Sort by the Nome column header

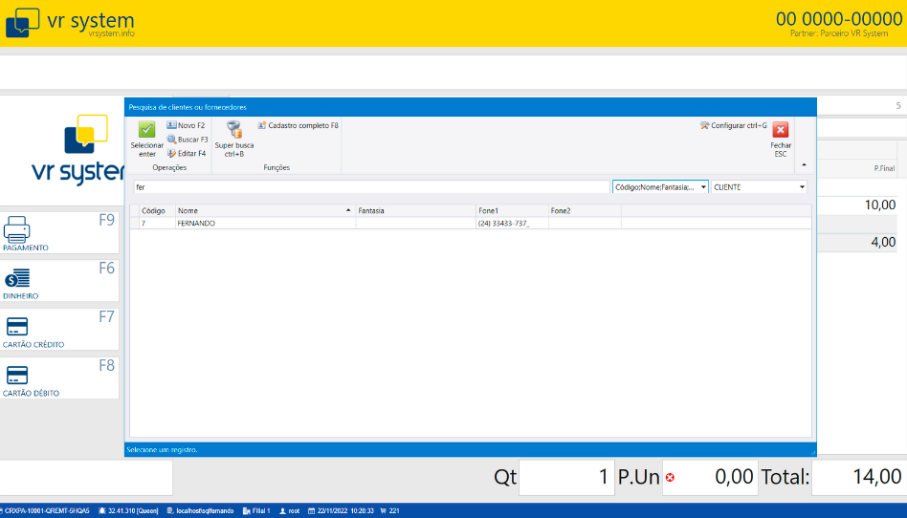263,209
